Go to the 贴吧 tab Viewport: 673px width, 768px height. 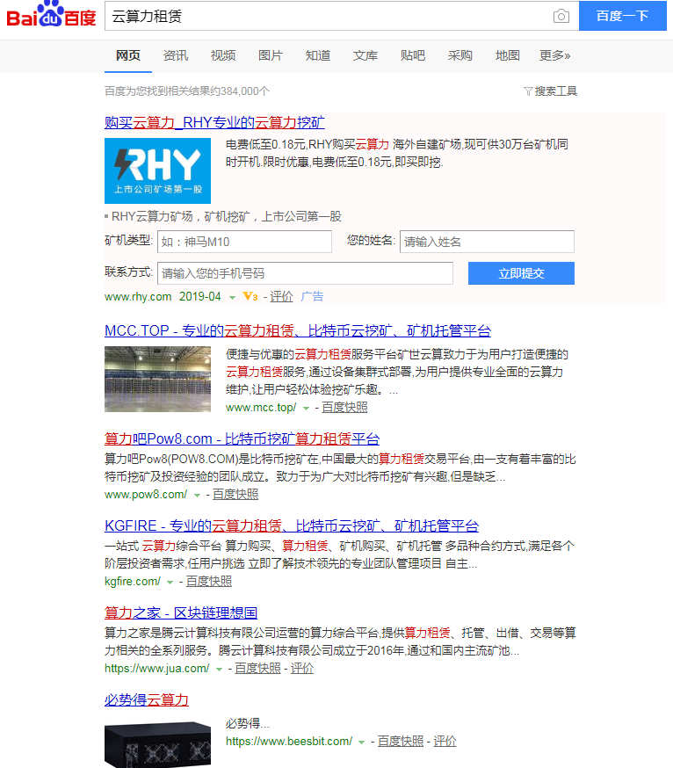(412, 55)
